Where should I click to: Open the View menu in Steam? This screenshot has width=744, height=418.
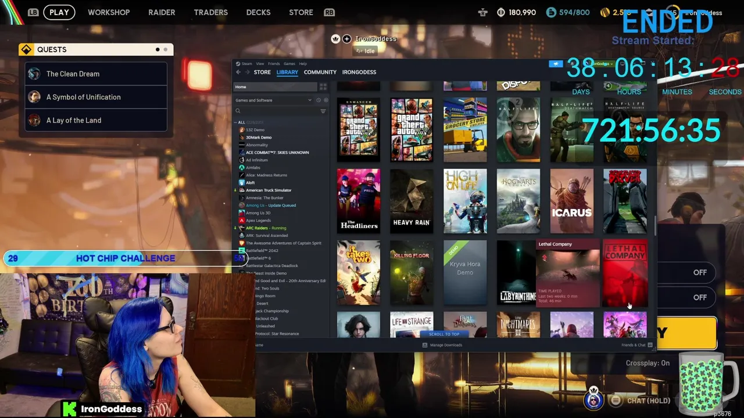[x=260, y=64]
